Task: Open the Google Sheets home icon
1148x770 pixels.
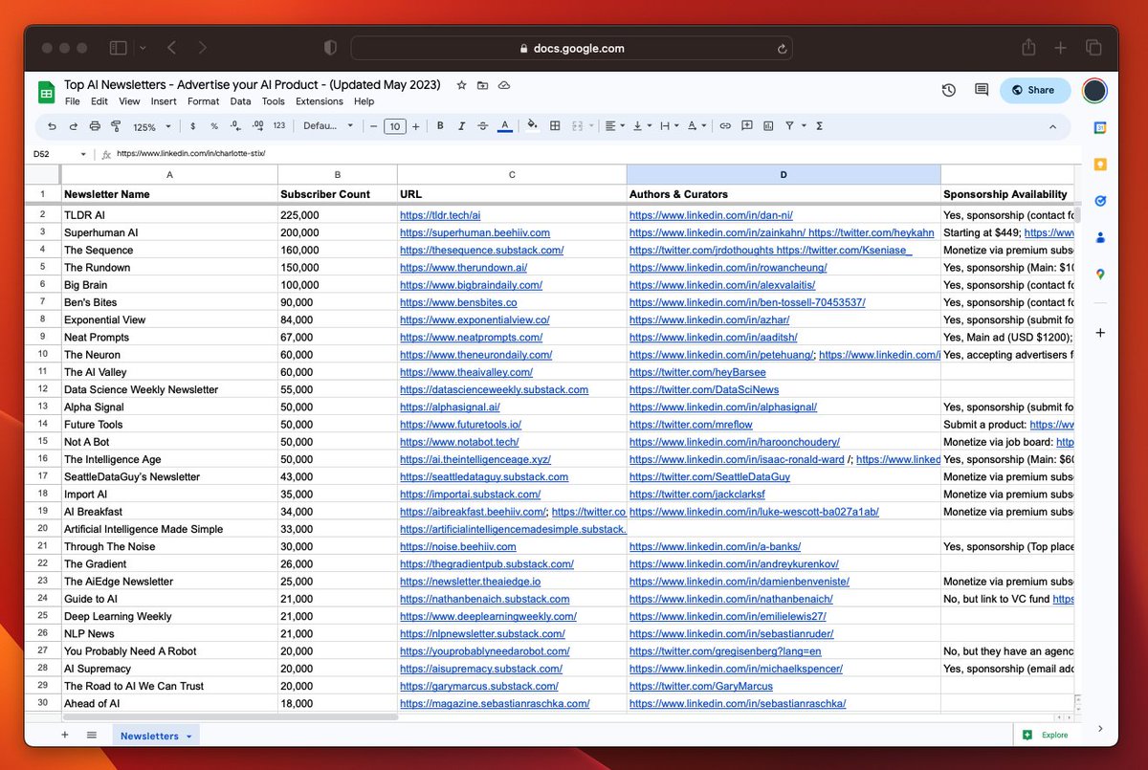Action: 46,92
